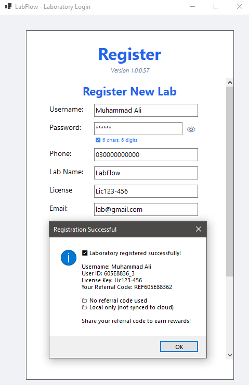Image resolution: width=249 pixels, height=385 pixels.
Task: Click the LabFlow app icon in title bar
Action: [8, 6]
